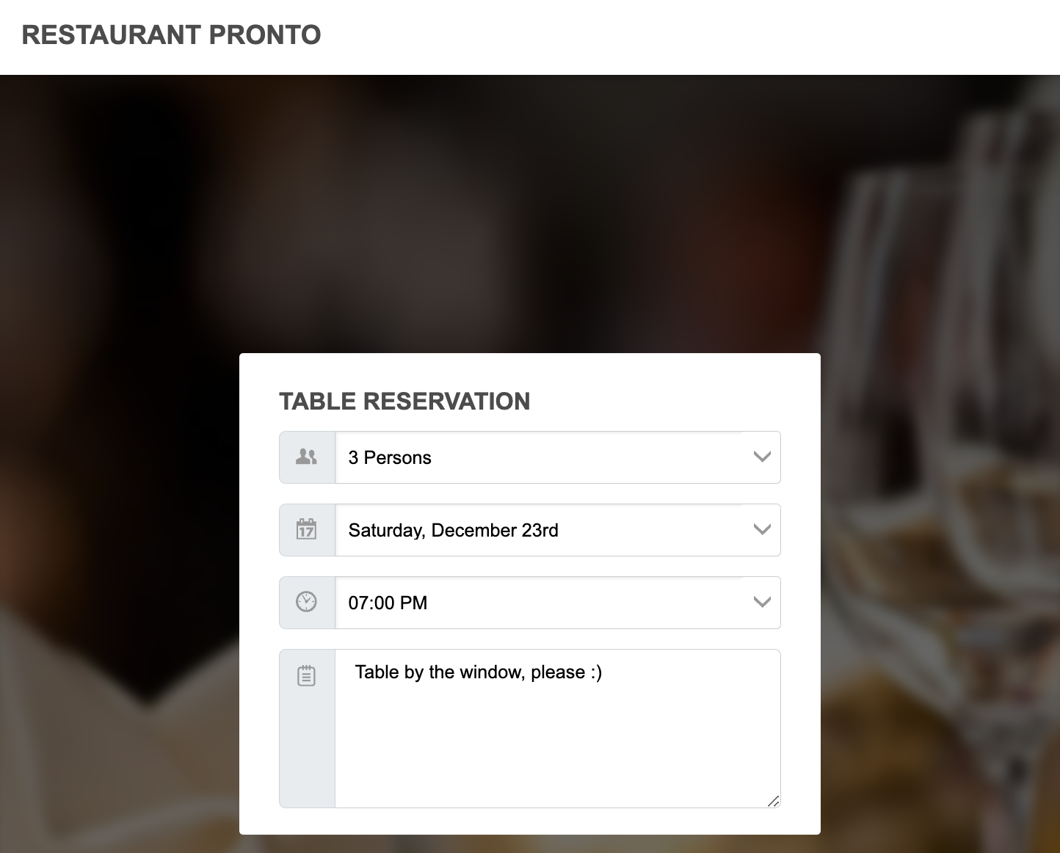This screenshot has width=1060, height=853.
Task: Select the text reading Table by the window
Action: (x=477, y=672)
